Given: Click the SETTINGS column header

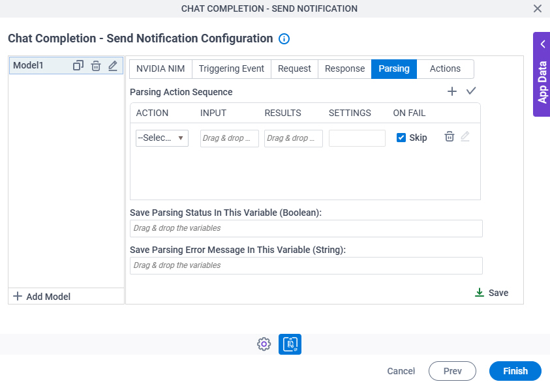Looking at the screenshot, I should tap(350, 113).
